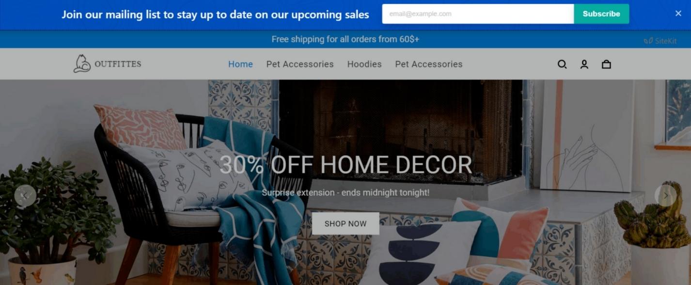The image size is (691, 285).
Task: Click the OUTFITTES brand name
Action: point(118,64)
